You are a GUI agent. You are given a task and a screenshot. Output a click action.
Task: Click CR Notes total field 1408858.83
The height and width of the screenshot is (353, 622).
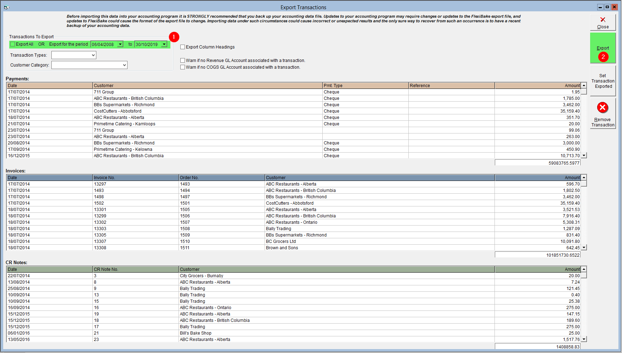point(538,347)
